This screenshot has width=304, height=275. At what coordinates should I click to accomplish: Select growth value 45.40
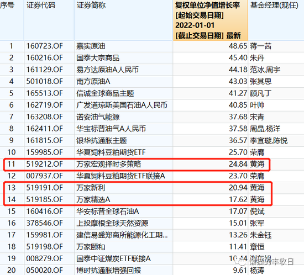238,58
